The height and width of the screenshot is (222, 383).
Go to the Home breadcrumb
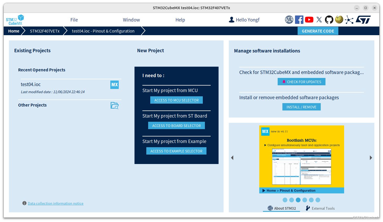click(14, 31)
